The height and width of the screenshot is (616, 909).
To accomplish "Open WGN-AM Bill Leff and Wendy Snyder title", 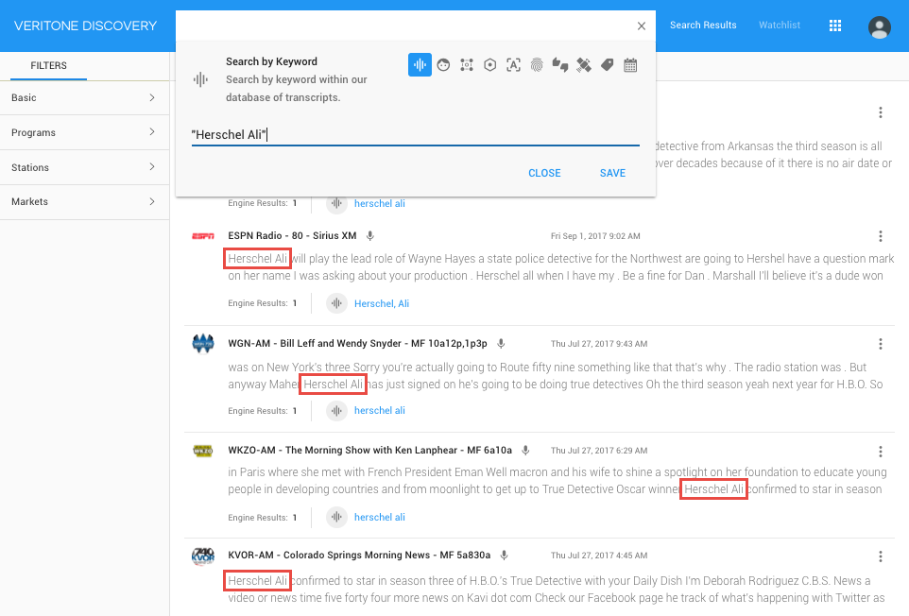I will click(x=358, y=344).
